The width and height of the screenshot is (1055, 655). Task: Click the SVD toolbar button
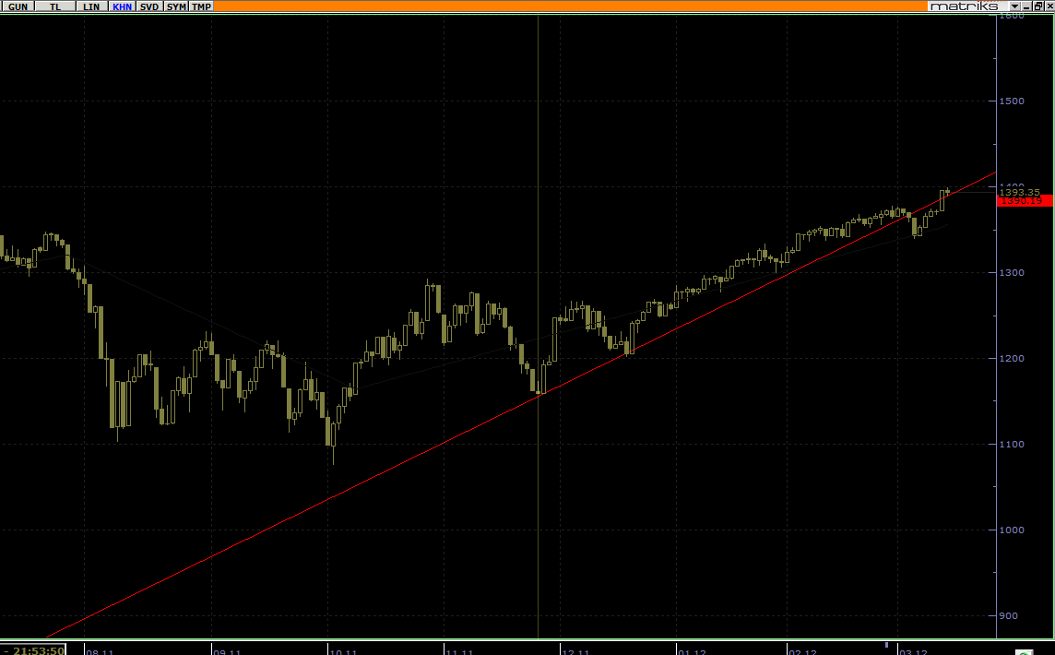pyautogui.click(x=149, y=6)
